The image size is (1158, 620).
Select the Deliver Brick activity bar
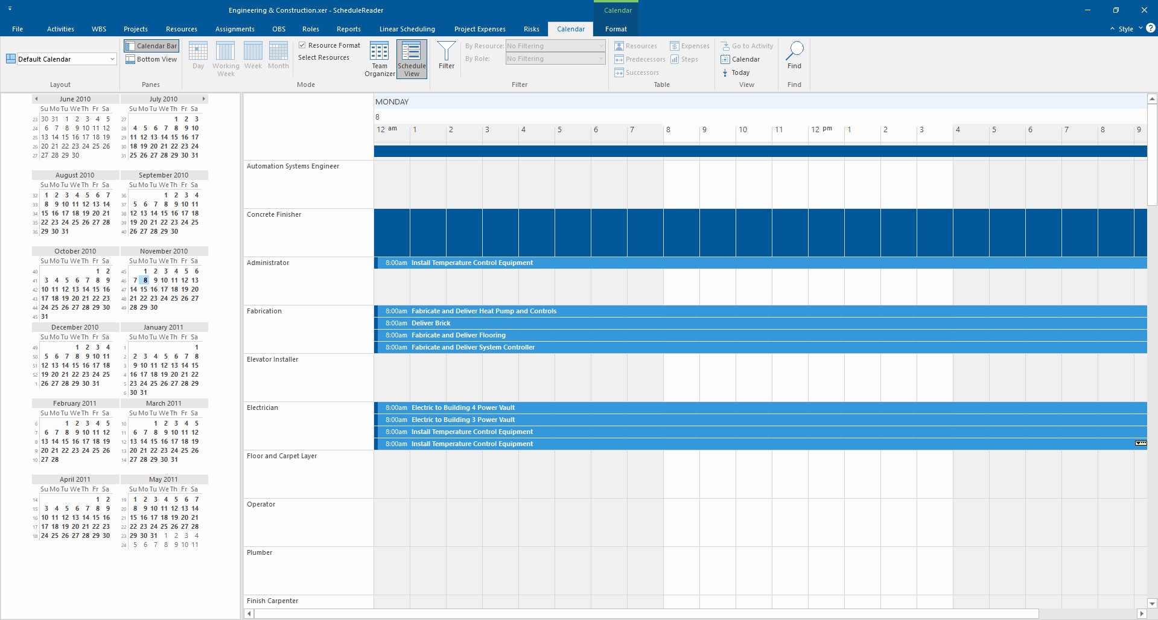pos(760,323)
